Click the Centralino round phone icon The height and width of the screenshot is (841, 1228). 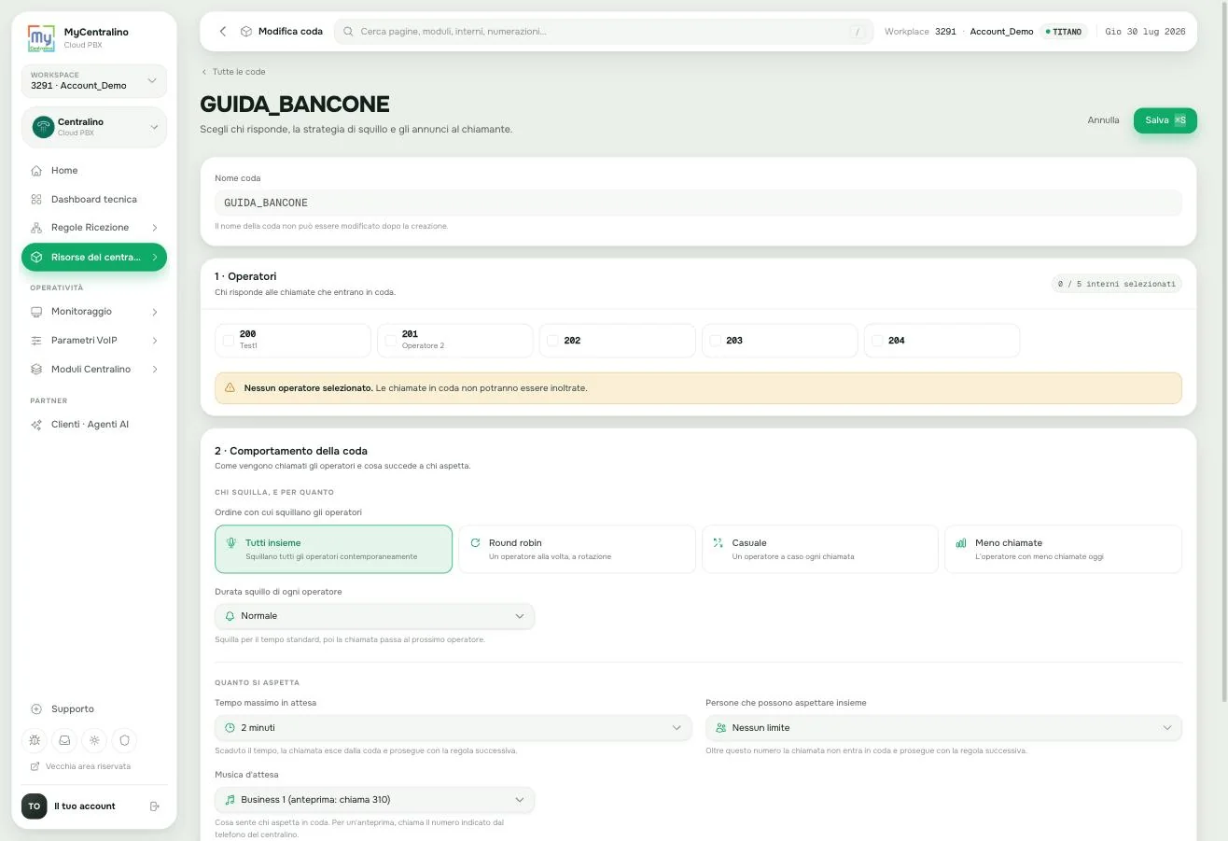click(43, 127)
